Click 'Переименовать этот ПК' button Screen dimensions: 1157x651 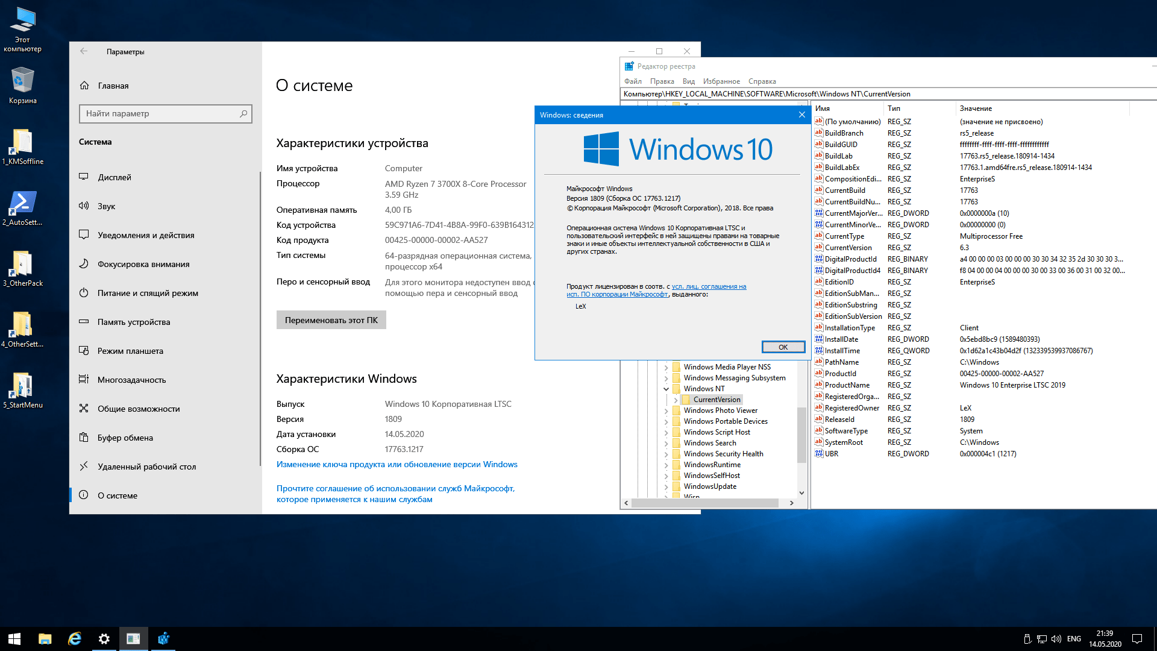331,320
